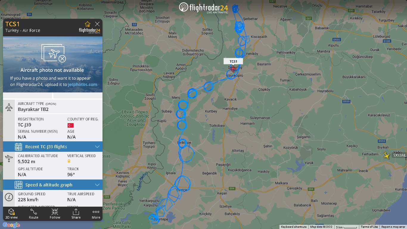Click the Flightradar24 logo at top

(203, 7)
